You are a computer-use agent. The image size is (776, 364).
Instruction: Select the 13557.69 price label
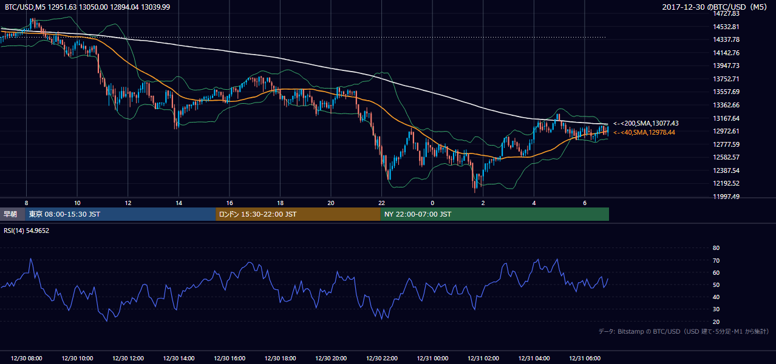point(726,92)
